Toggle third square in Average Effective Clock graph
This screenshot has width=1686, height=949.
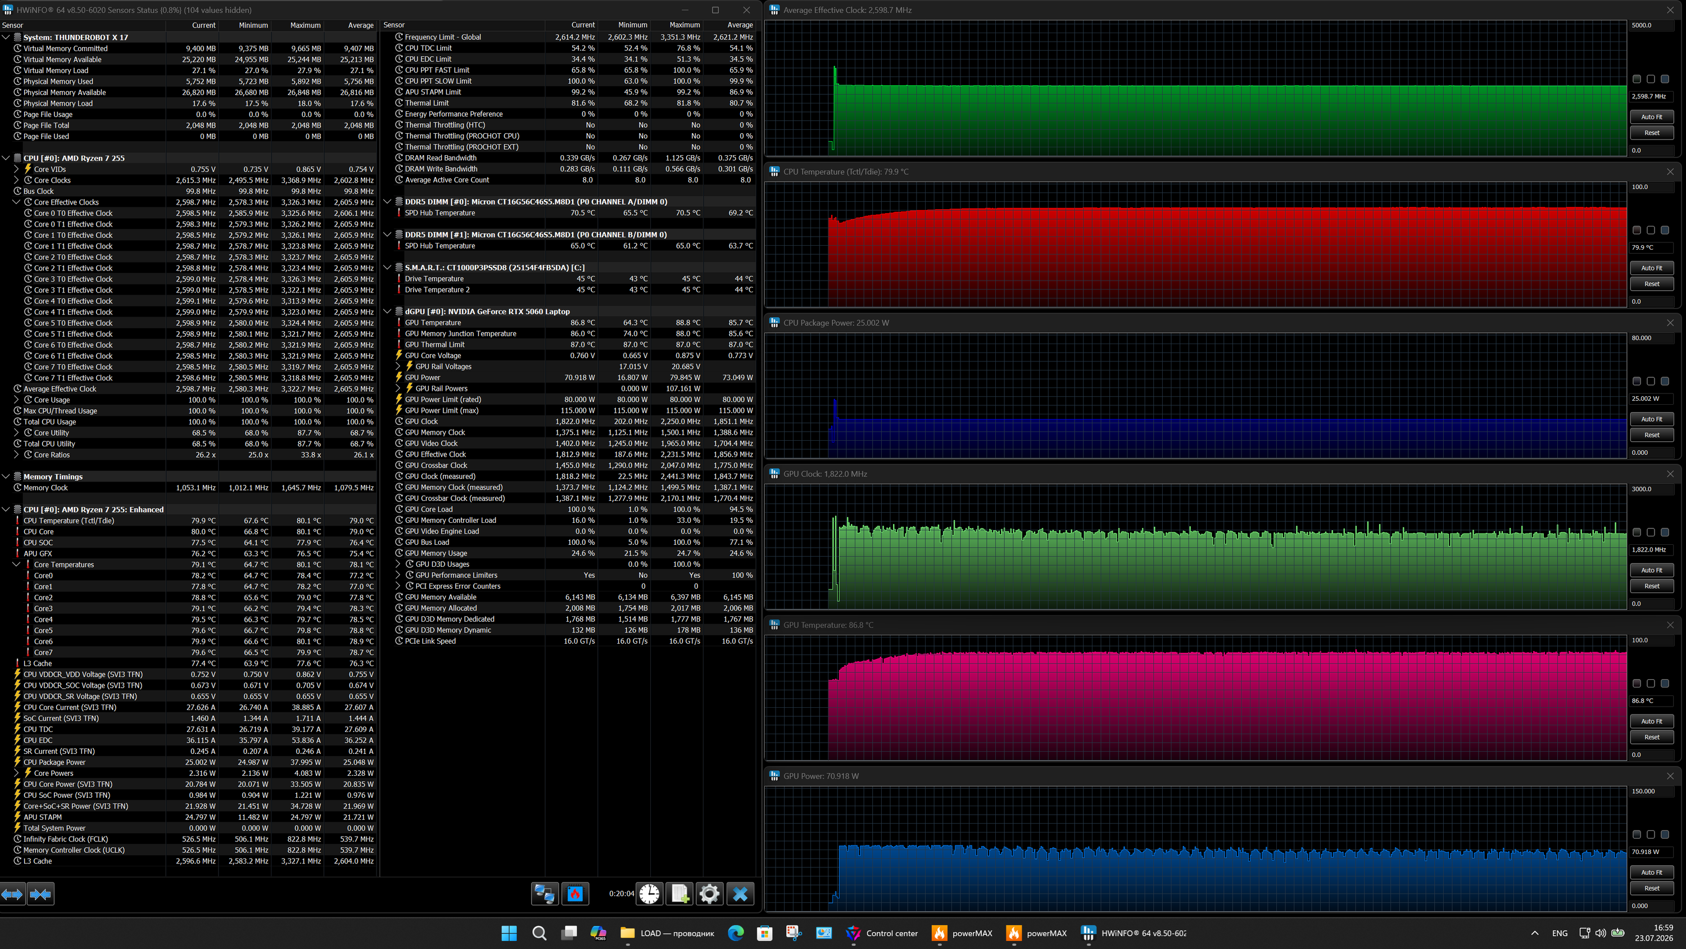tap(1665, 79)
